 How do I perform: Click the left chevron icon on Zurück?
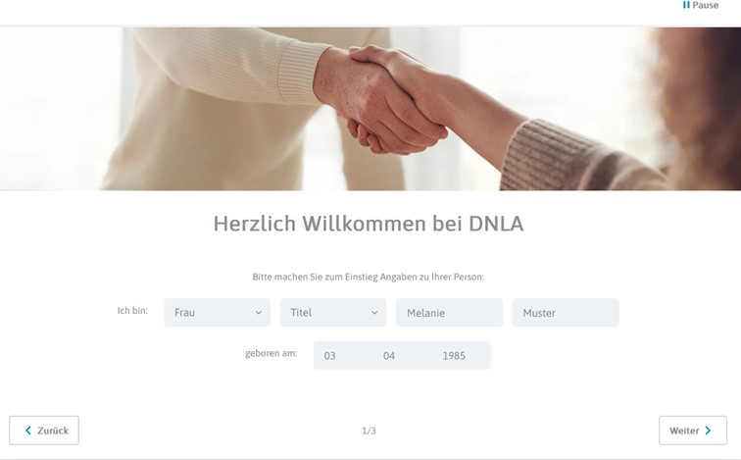[x=28, y=431]
